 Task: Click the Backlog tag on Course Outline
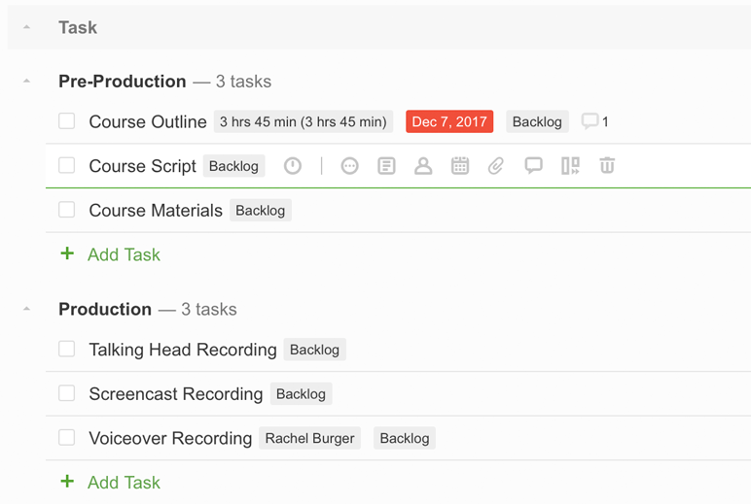click(537, 121)
